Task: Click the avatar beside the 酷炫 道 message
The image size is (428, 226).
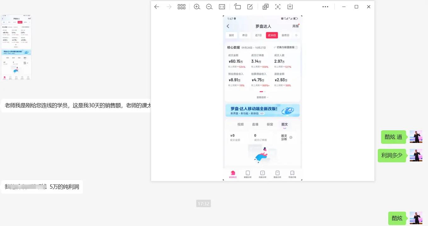Action: coord(416,137)
